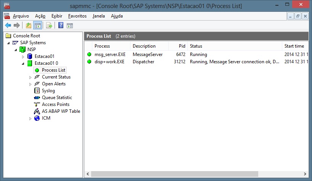Click the Export list toolbar icon

pos(49,26)
